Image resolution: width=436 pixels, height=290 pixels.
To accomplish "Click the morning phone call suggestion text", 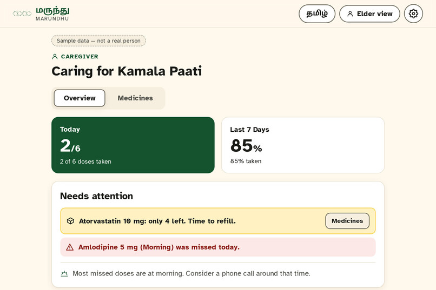I will (x=191, y=274).
